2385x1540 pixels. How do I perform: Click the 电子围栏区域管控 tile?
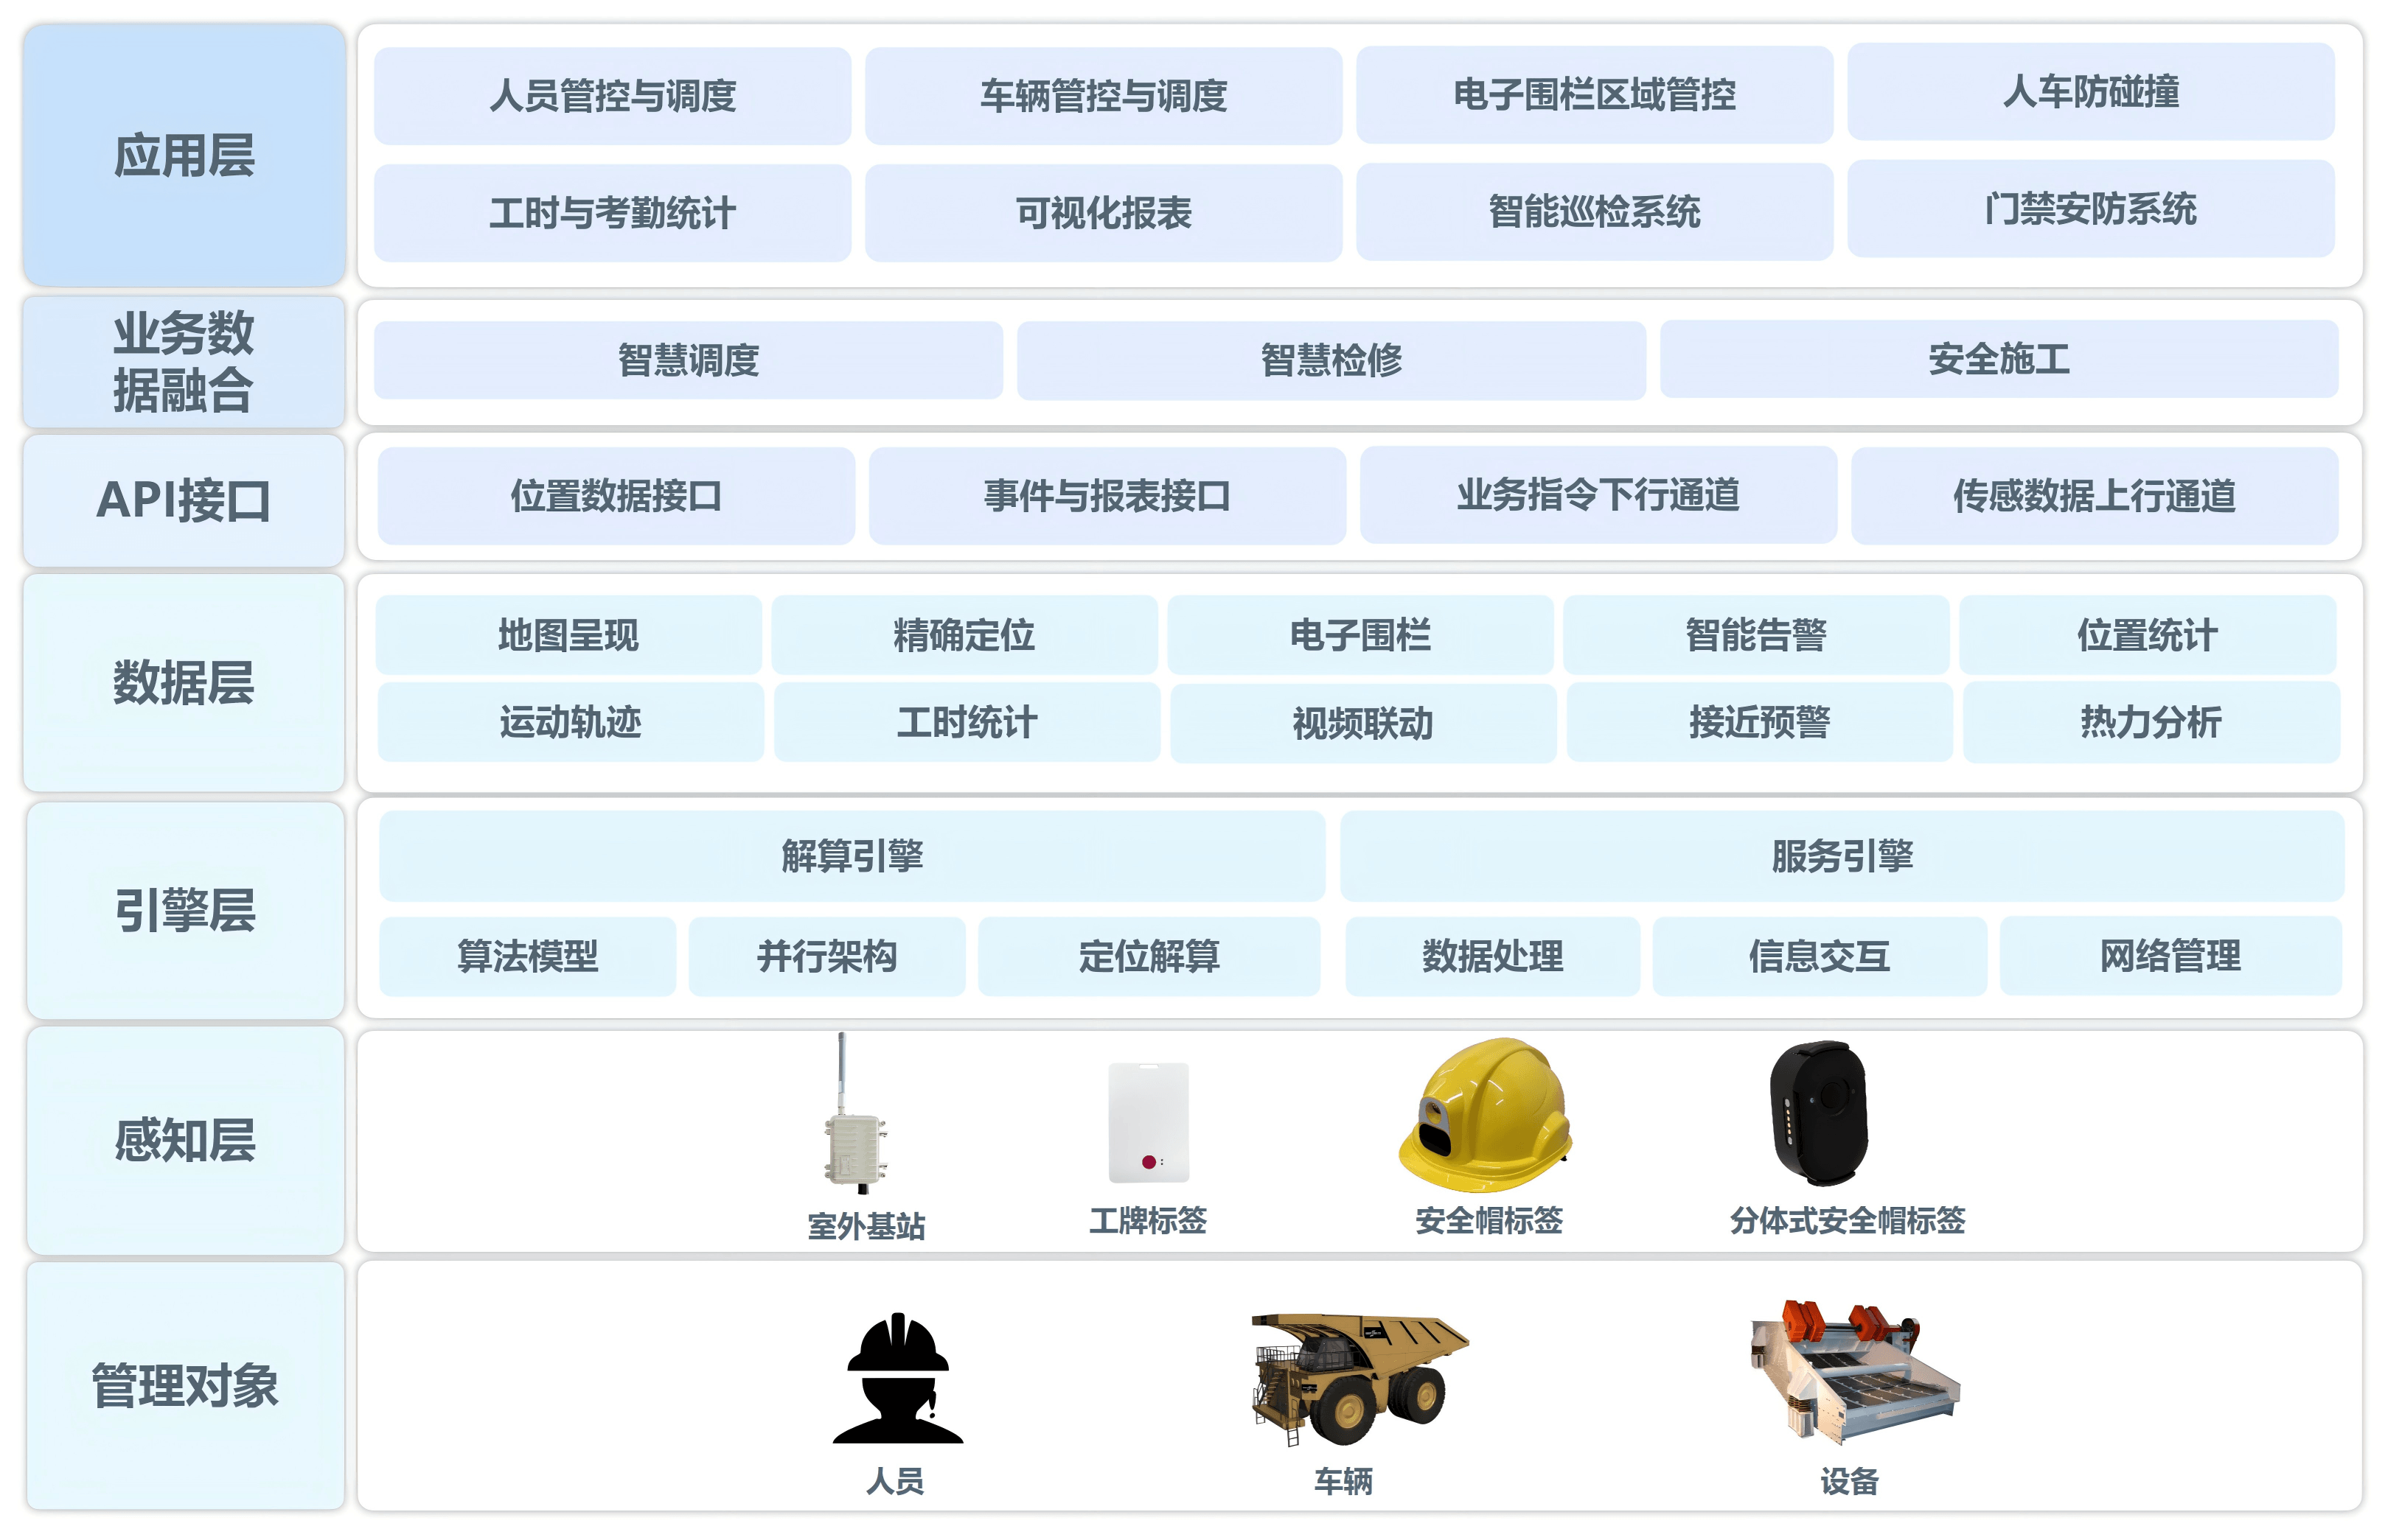1595,95
